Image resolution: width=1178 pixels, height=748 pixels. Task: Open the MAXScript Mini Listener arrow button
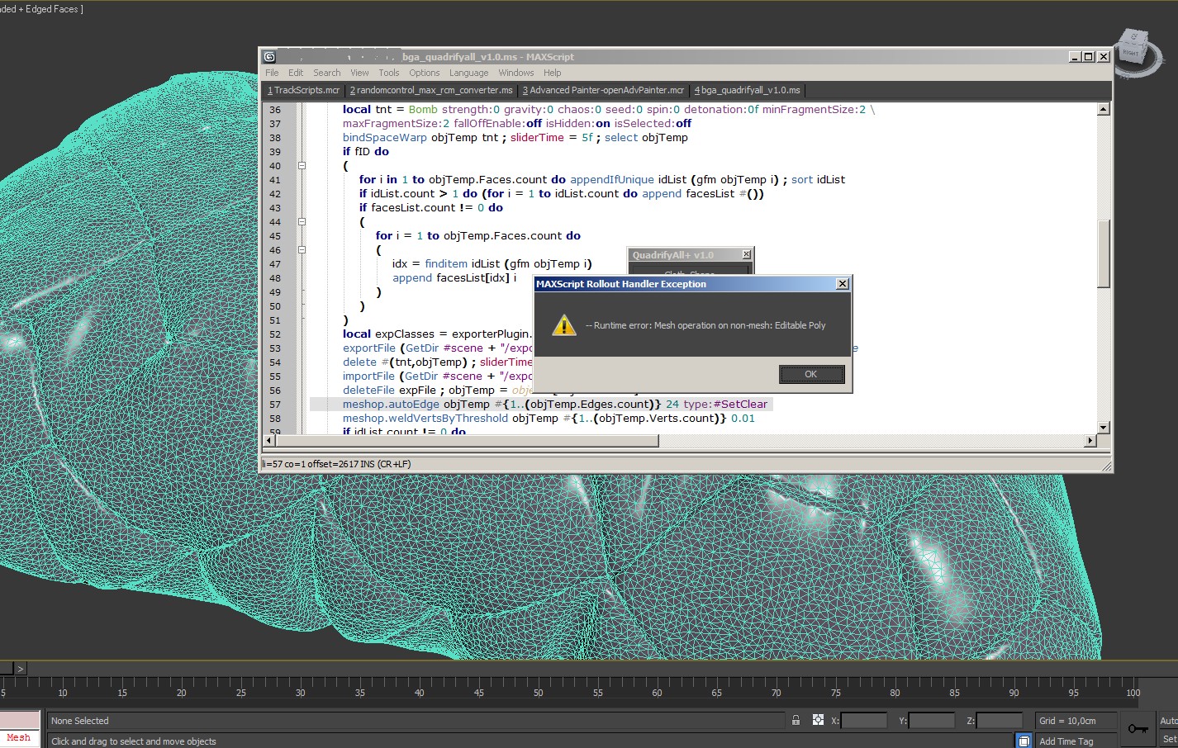(21, 669)
